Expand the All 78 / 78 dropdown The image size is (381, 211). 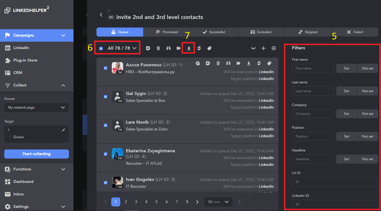pyautogui.click(x=134, y=48)
